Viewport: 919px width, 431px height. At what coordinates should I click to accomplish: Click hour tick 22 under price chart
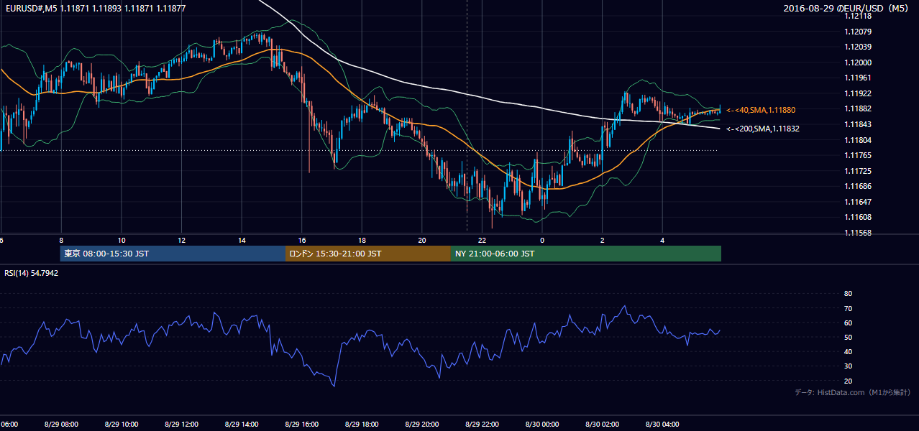482,241
